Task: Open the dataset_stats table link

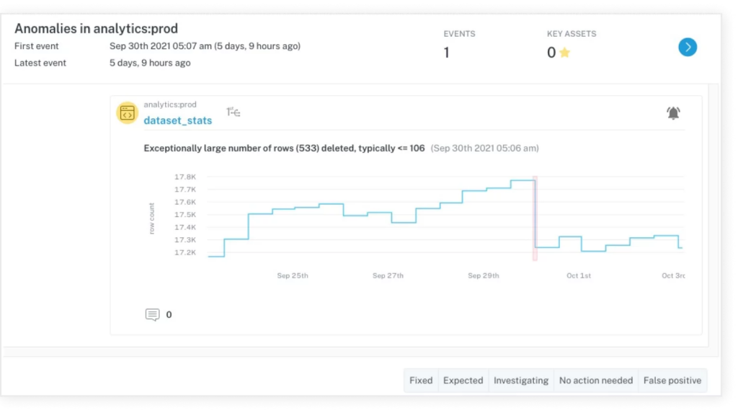Action: point(178,120)
